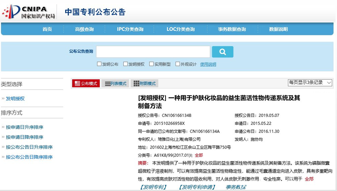
Task: Sort by 按申请日升序排序
Action: coord(25,127)
